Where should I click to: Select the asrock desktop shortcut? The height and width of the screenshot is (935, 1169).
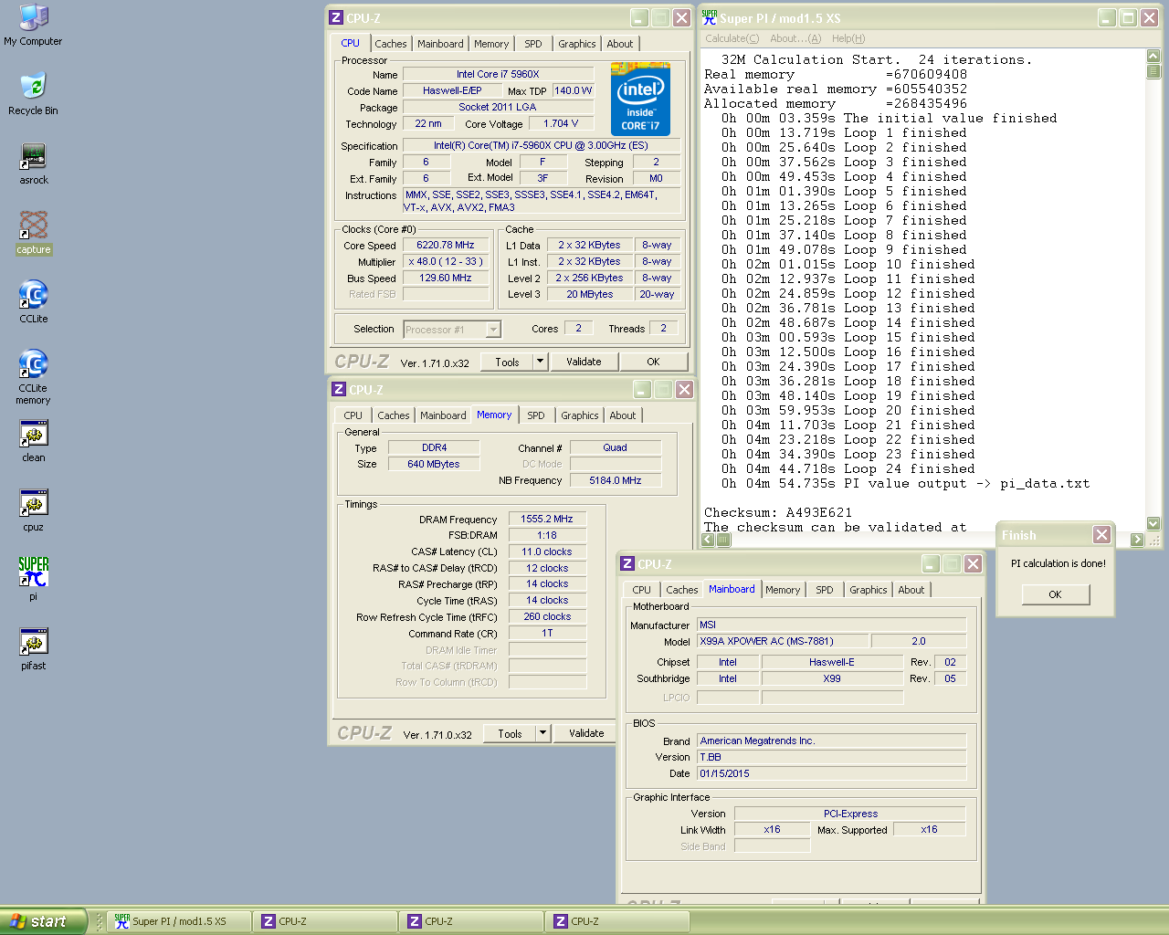click(34, 163)
